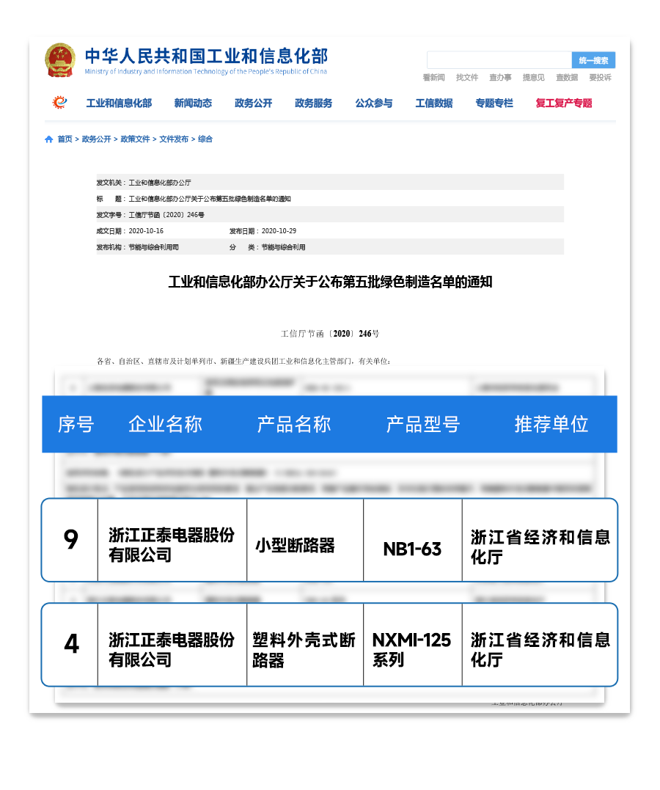Click the 序号 column header
660x790 pixels.
point(76,424)
